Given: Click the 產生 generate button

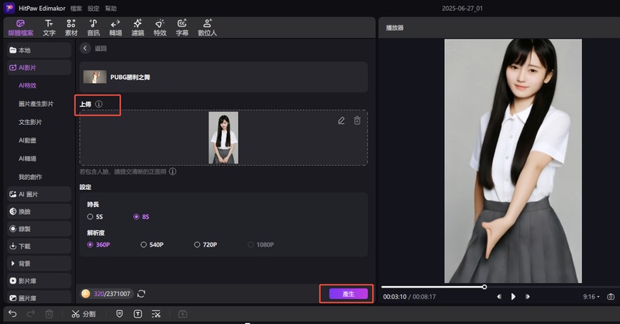Looking at the screenshot, I should coord(348,294).
